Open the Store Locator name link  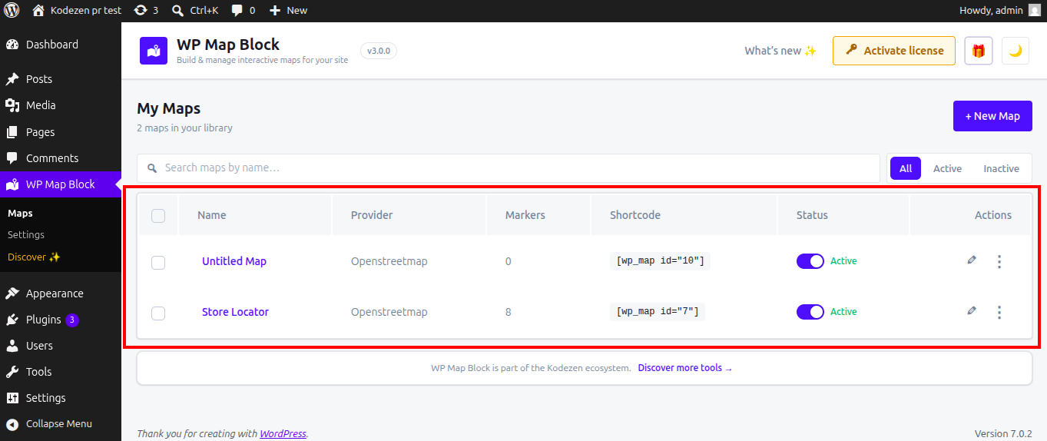(235, 312)
